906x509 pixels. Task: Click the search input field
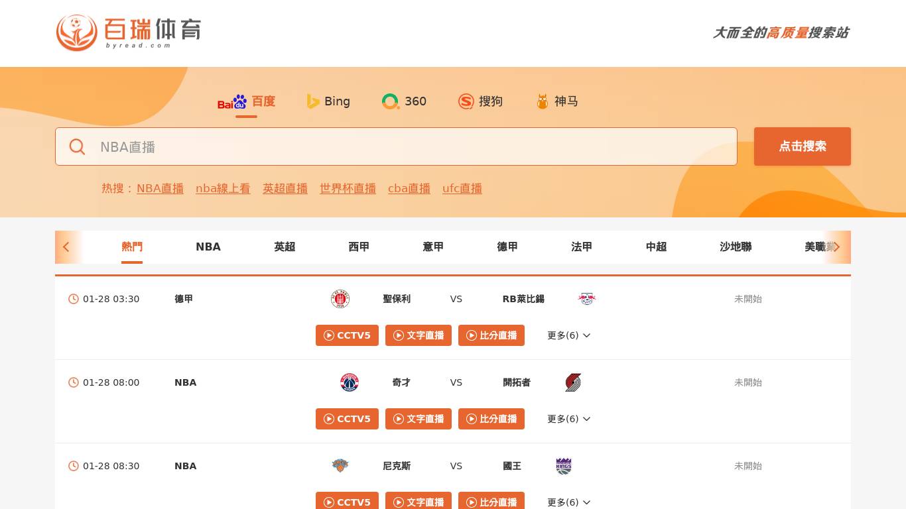396,146
